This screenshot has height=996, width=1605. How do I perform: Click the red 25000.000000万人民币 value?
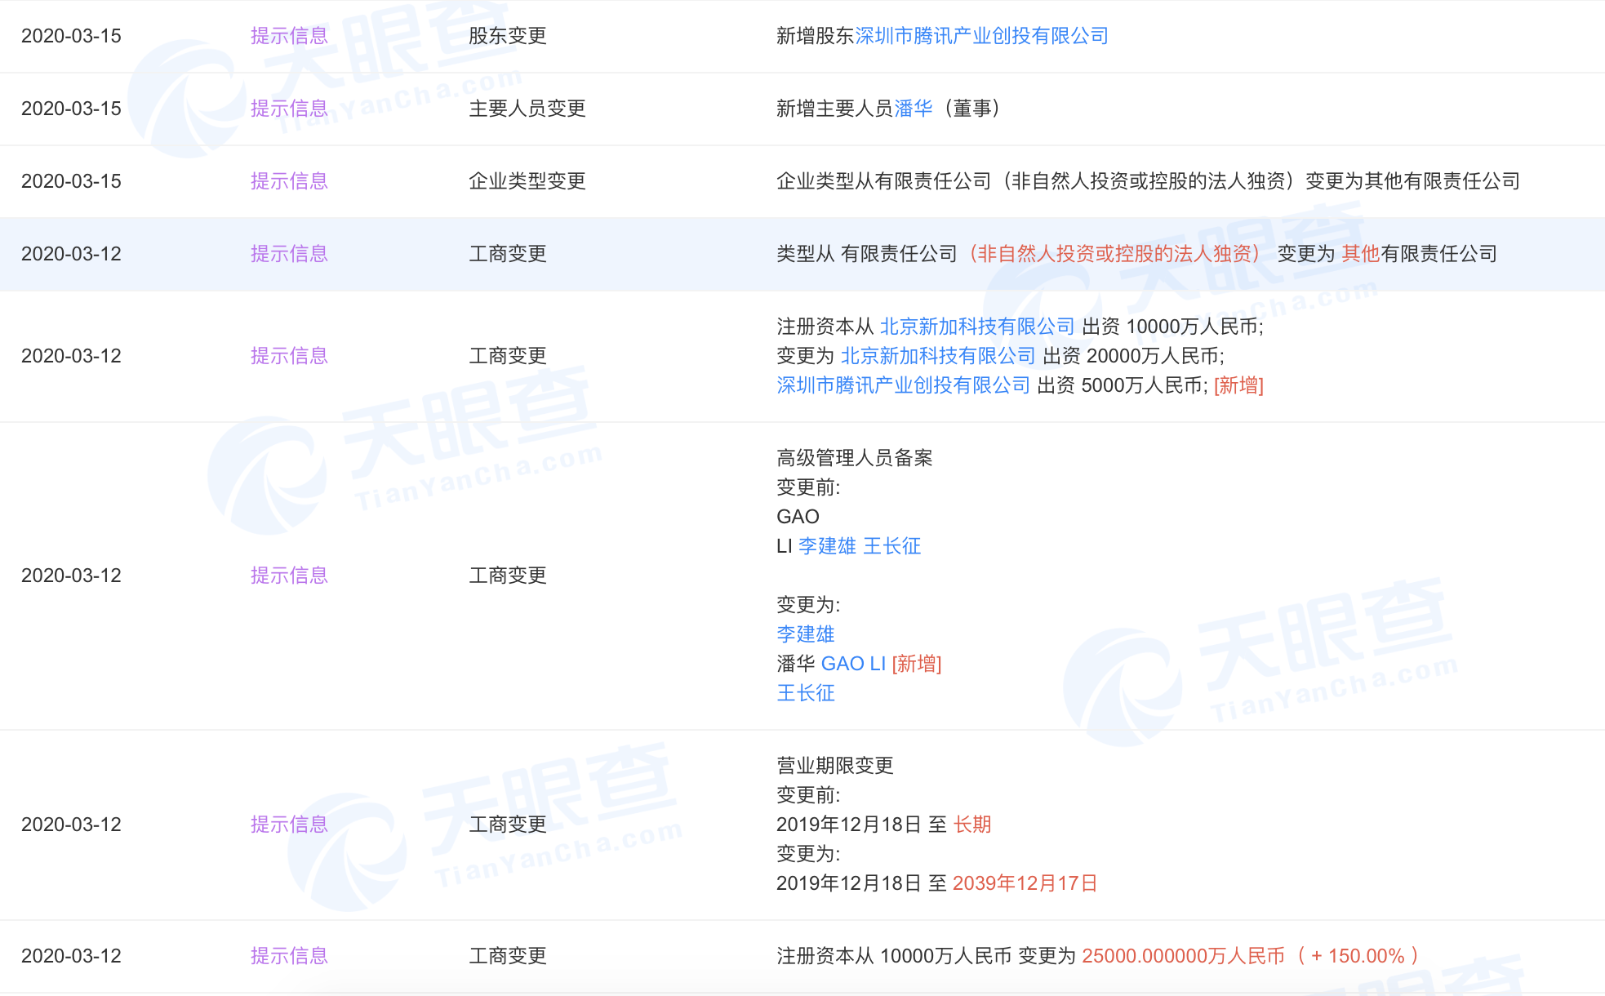1183,956
